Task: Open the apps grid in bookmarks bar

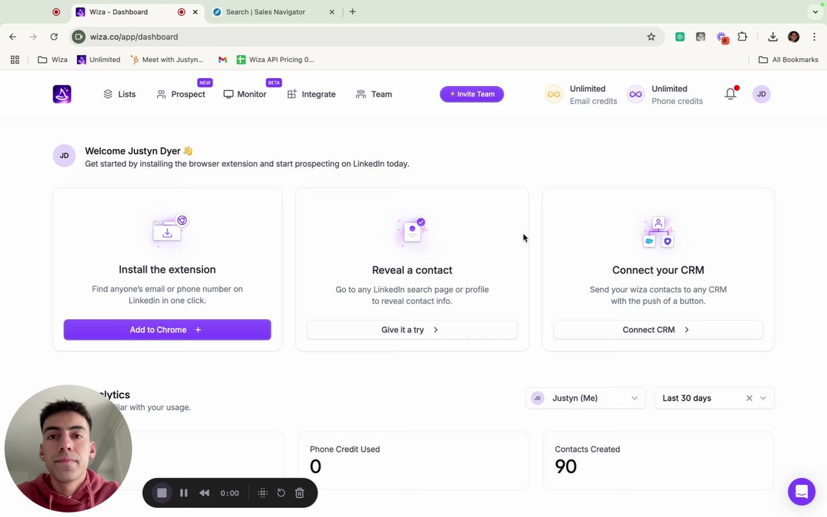Action: (x=15, y=59)
